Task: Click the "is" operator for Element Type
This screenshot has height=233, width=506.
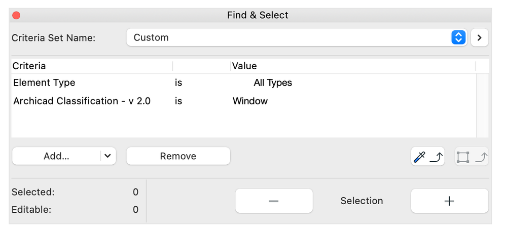Action: coord(178,83)
